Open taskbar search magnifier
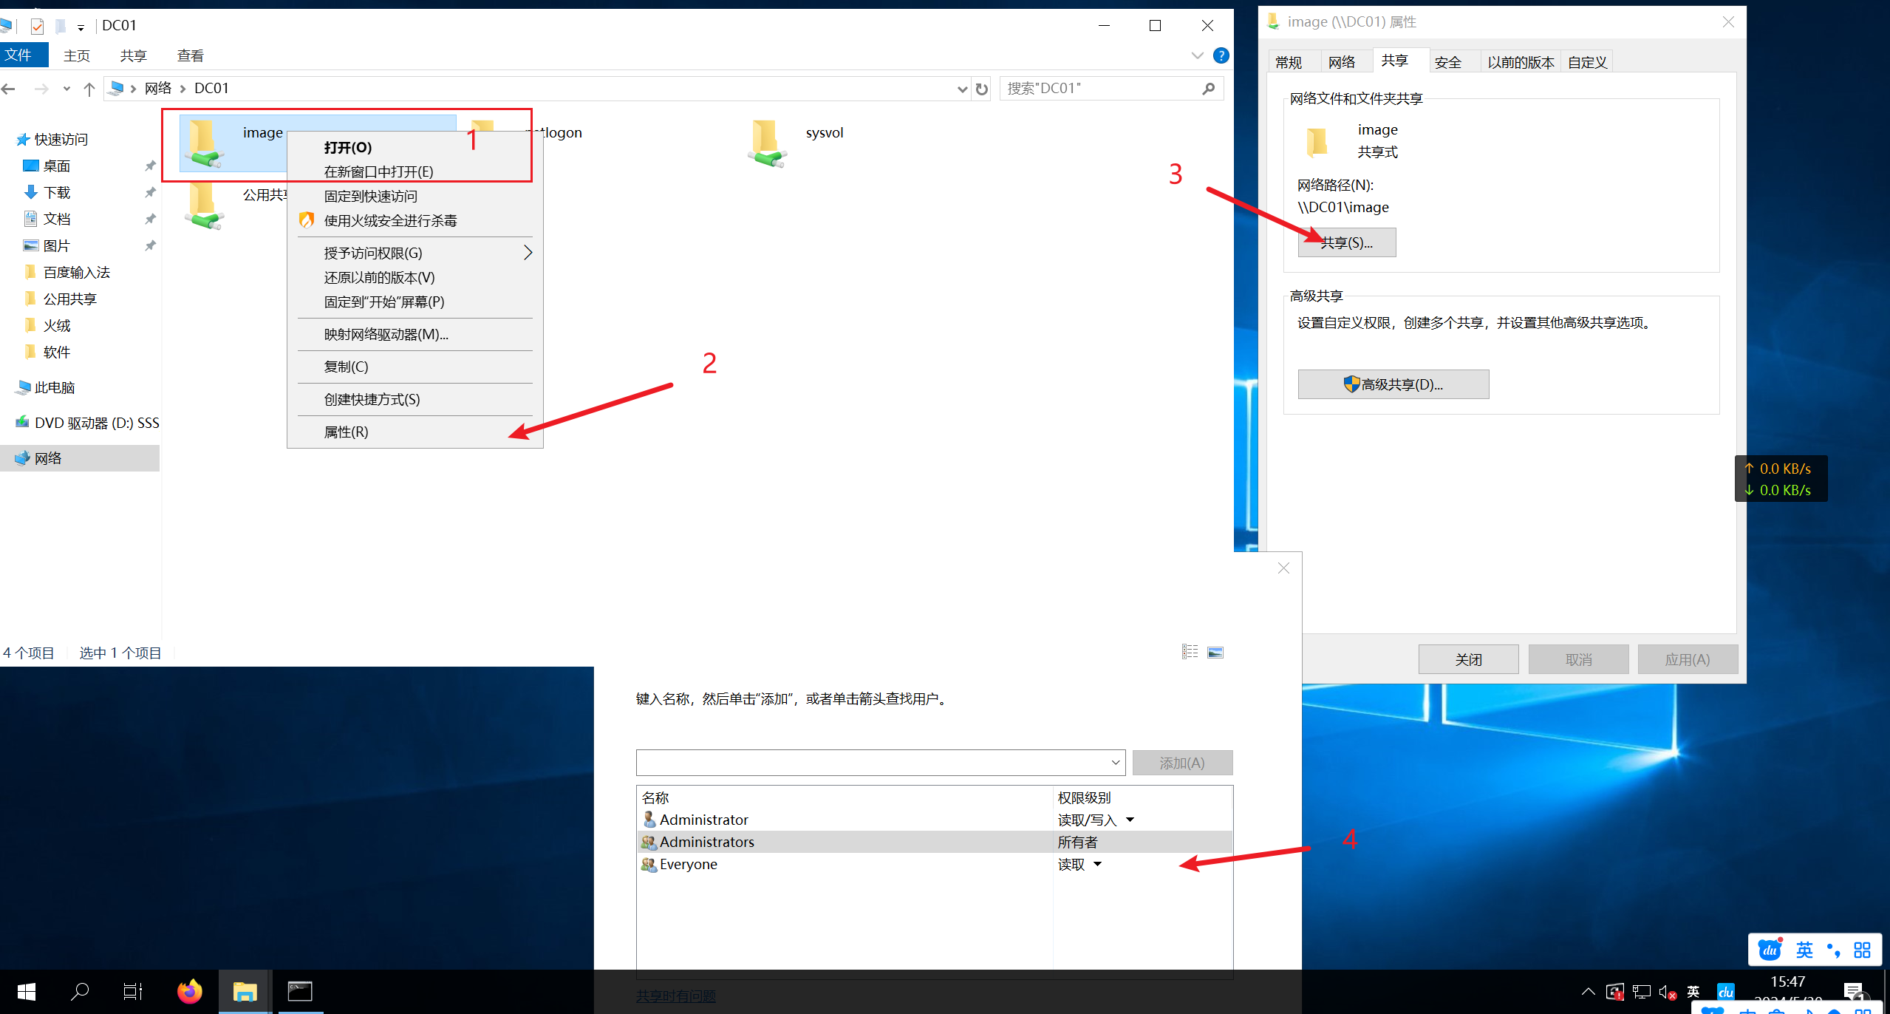The width and height of the screenshot is (1890, 1014). tap(80, 991)
